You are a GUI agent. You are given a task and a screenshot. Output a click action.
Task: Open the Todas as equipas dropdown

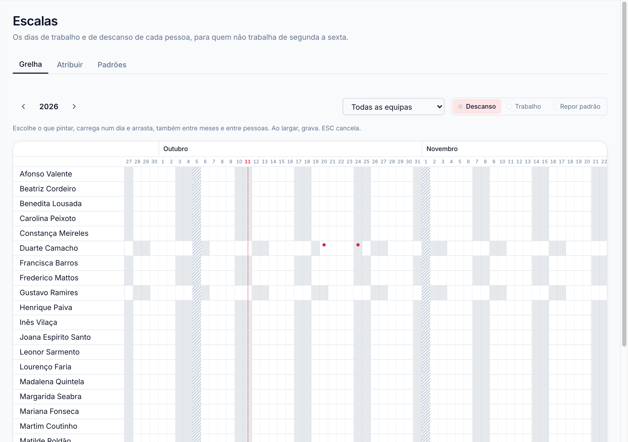(393, 107)
